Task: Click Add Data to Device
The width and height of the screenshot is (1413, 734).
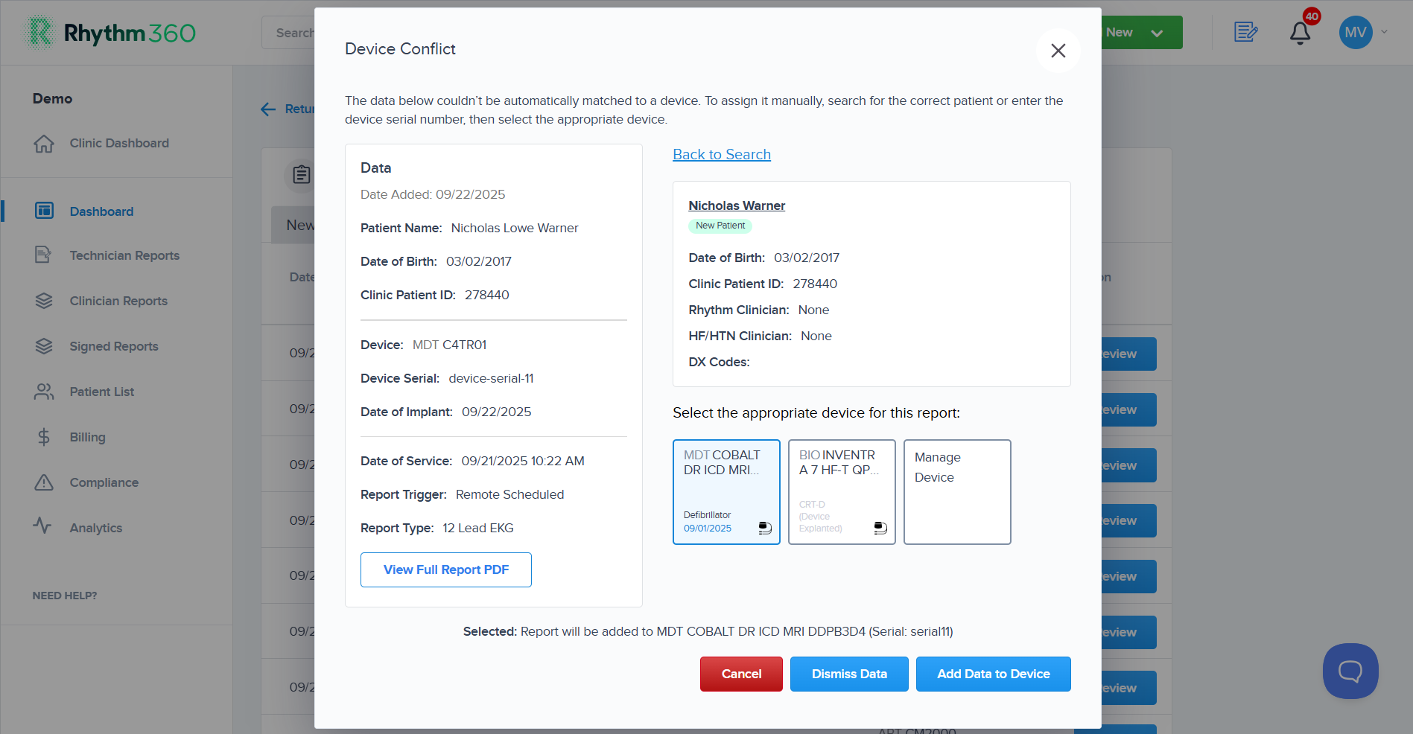Action: 994,674
